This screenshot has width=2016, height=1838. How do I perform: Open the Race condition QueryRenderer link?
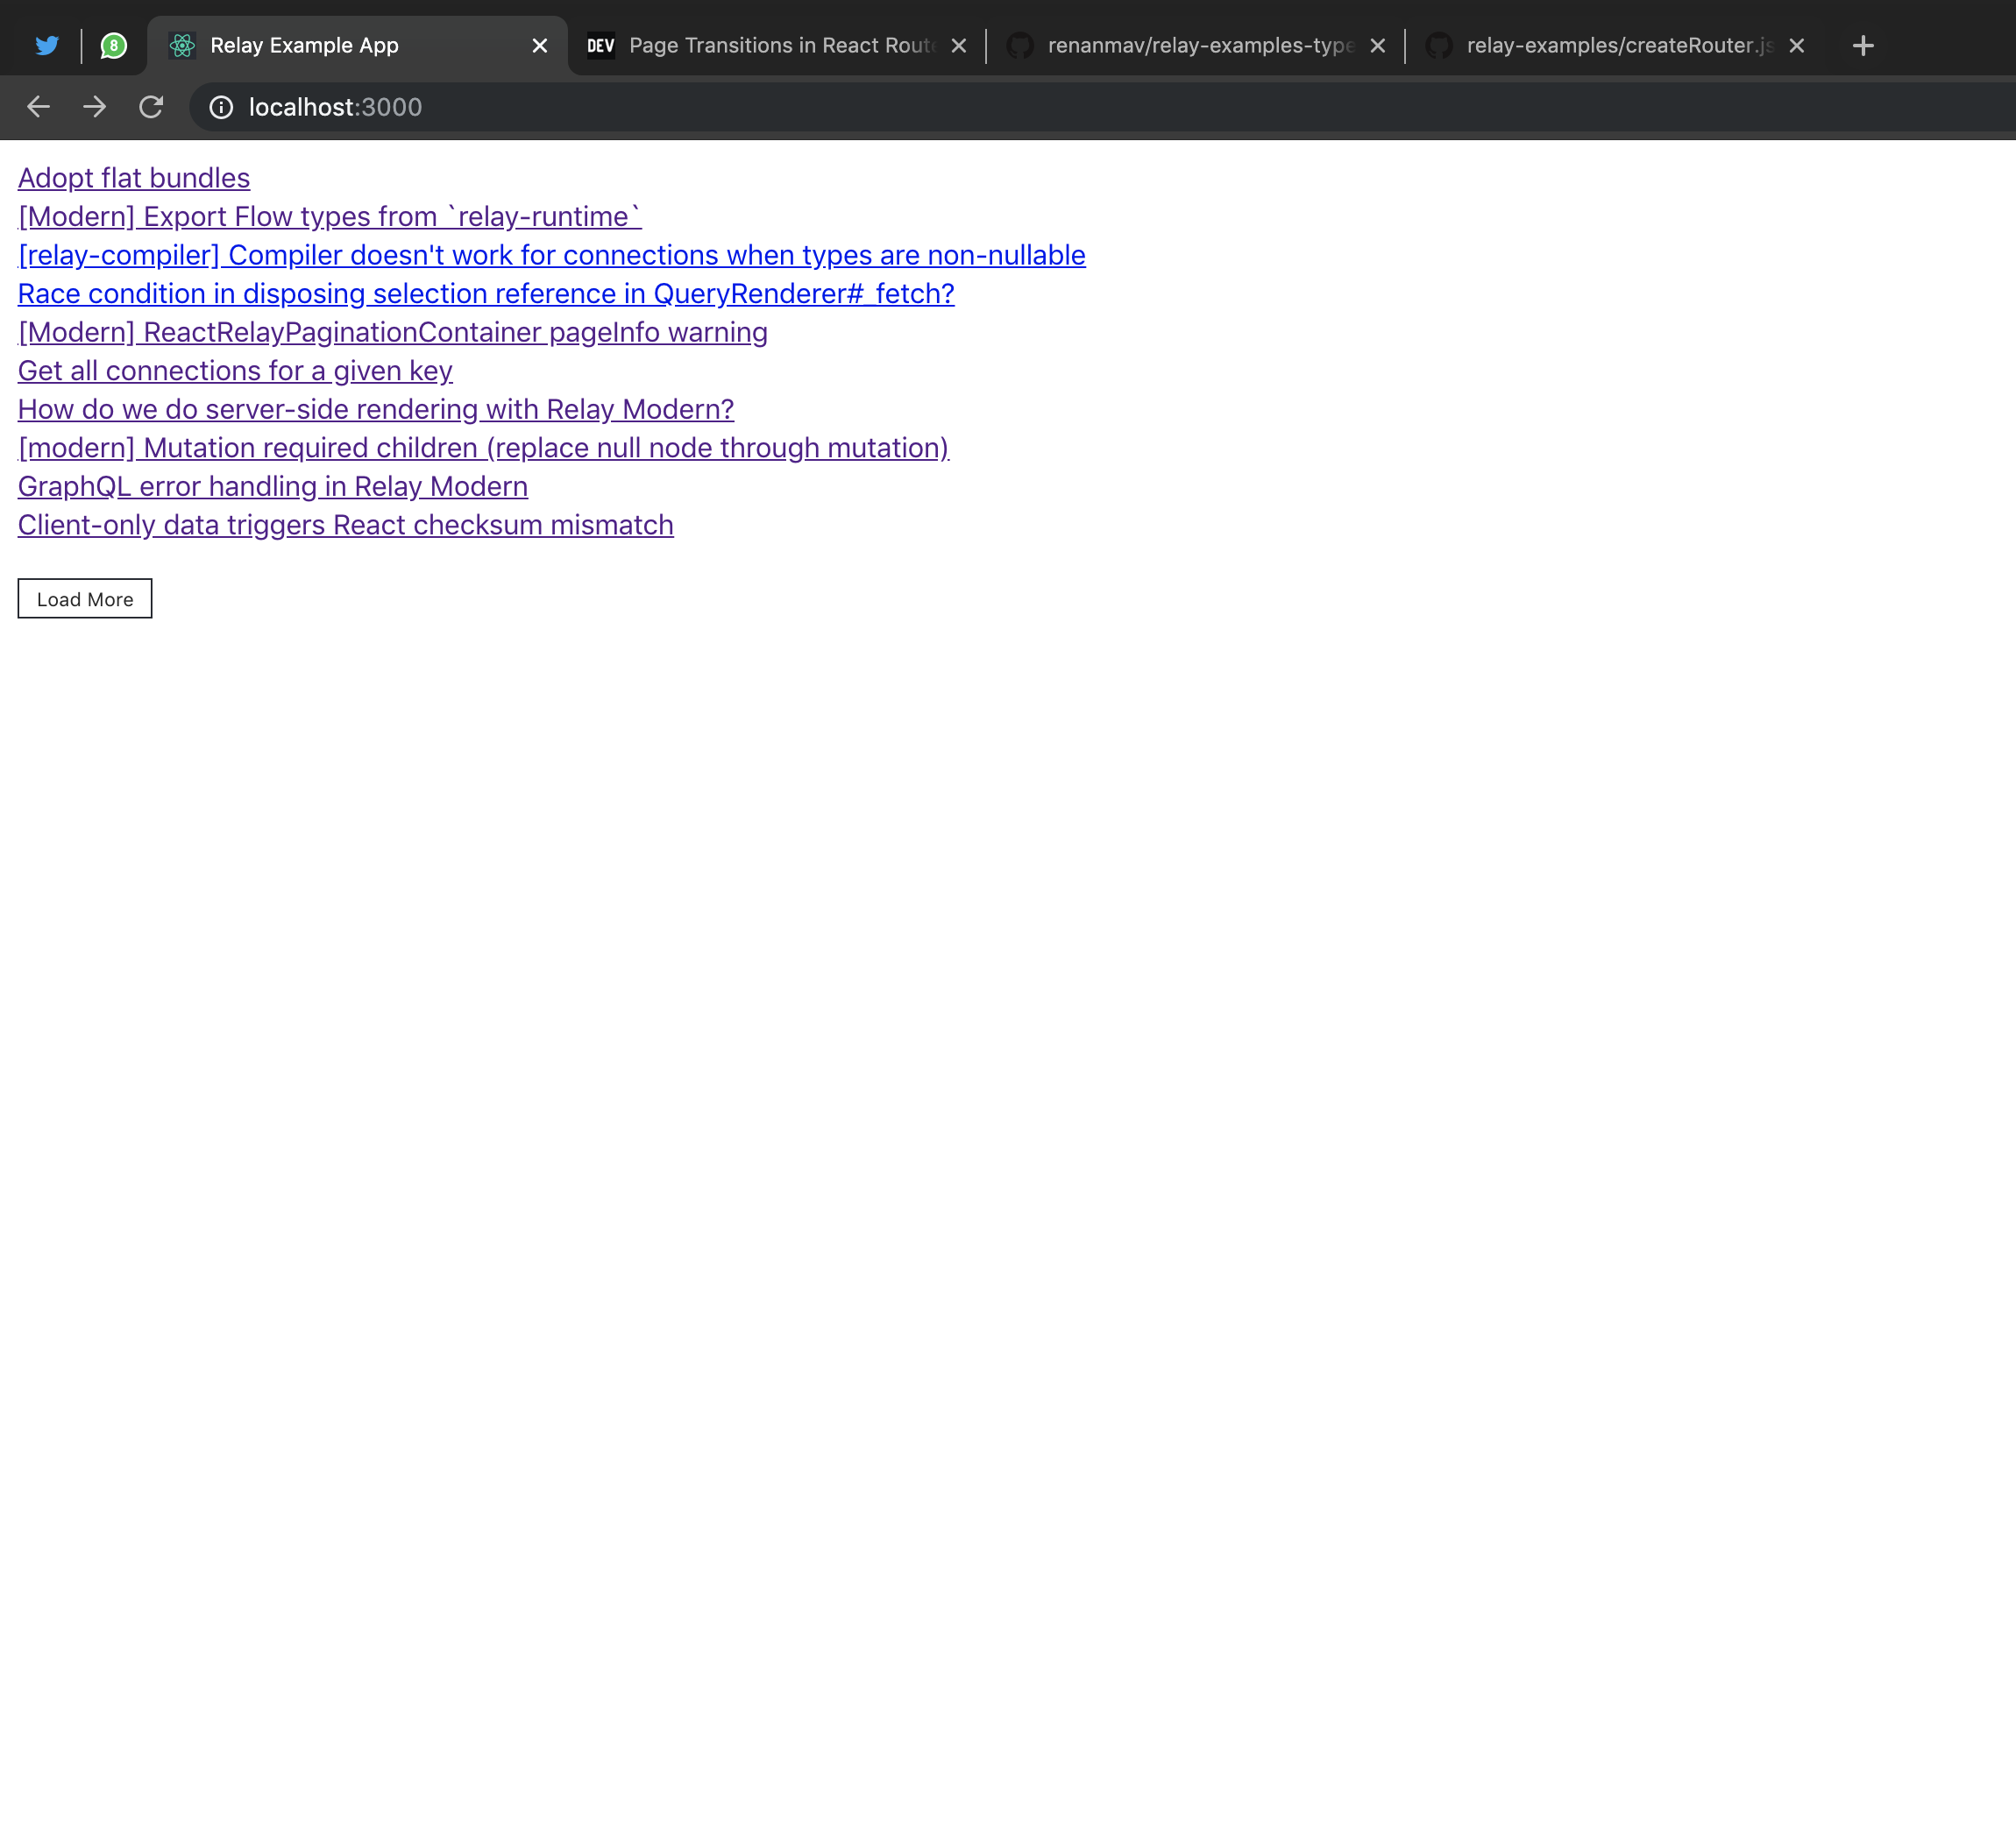[x=486, y=293]
